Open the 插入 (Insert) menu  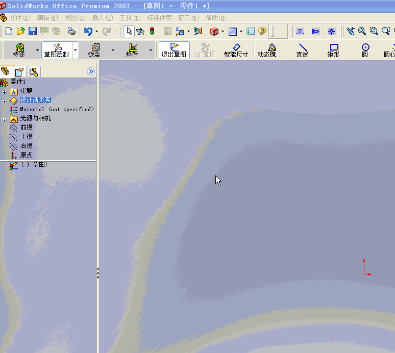[103, 18]
